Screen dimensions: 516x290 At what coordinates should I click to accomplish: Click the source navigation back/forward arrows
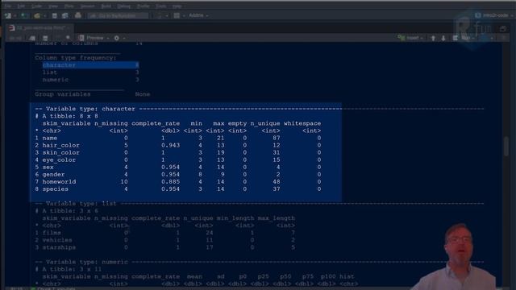[15, 38]
